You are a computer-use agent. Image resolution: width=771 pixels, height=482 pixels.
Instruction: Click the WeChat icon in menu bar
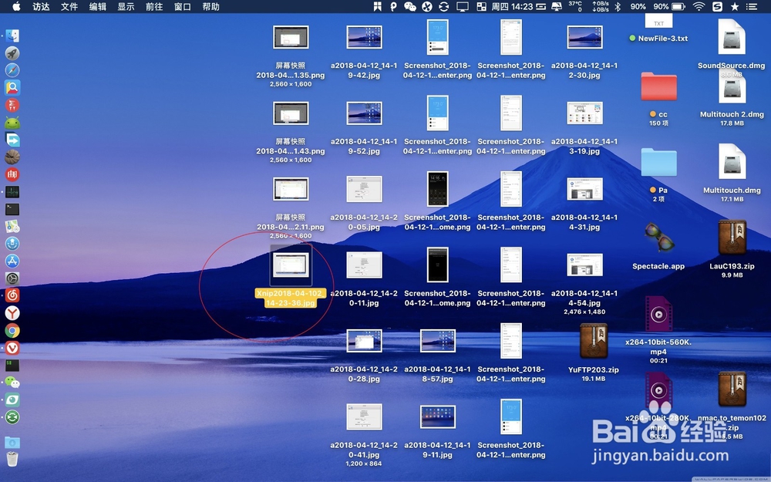click(410, 6)
